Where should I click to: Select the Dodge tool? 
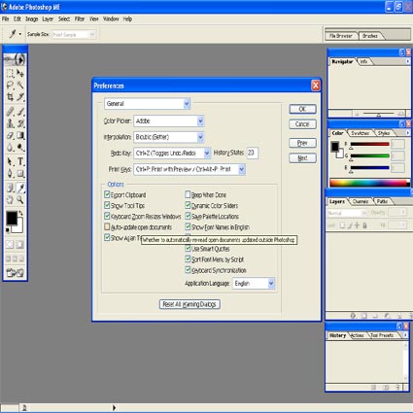pos(20,148)
